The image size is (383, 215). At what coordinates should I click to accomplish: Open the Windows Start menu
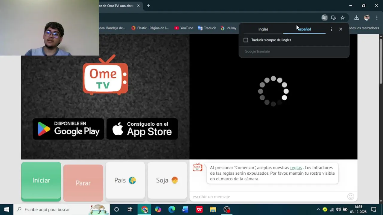click(7, 209)
